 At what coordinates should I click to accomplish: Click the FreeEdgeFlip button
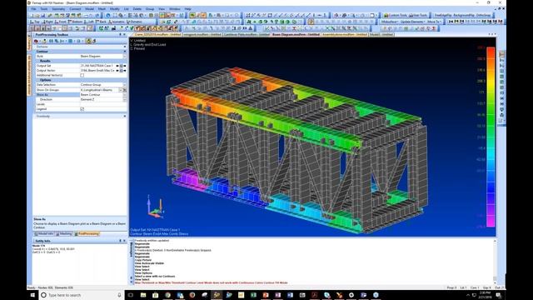coord(443,15)
